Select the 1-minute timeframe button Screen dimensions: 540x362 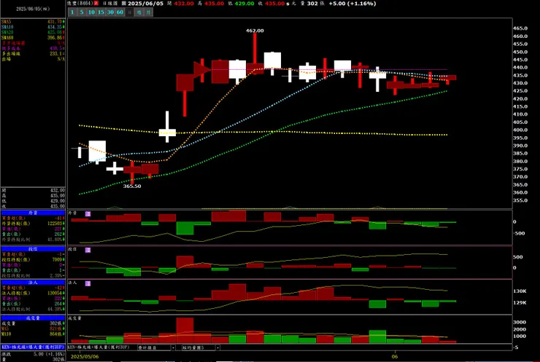[72, 12]
